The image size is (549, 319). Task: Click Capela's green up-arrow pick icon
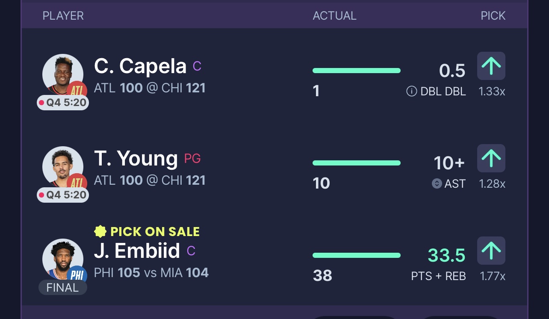[x=491, y=66]
